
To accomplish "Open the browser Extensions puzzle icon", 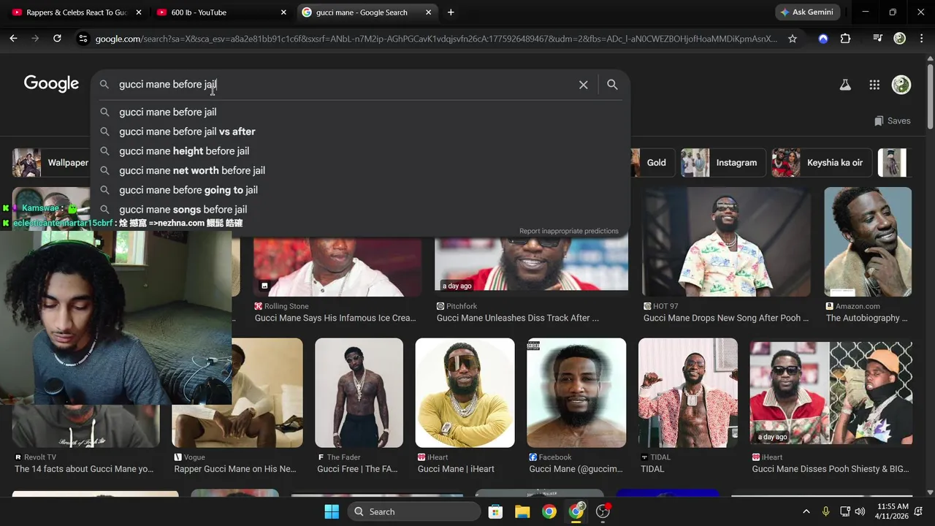I will click(845, 39).
